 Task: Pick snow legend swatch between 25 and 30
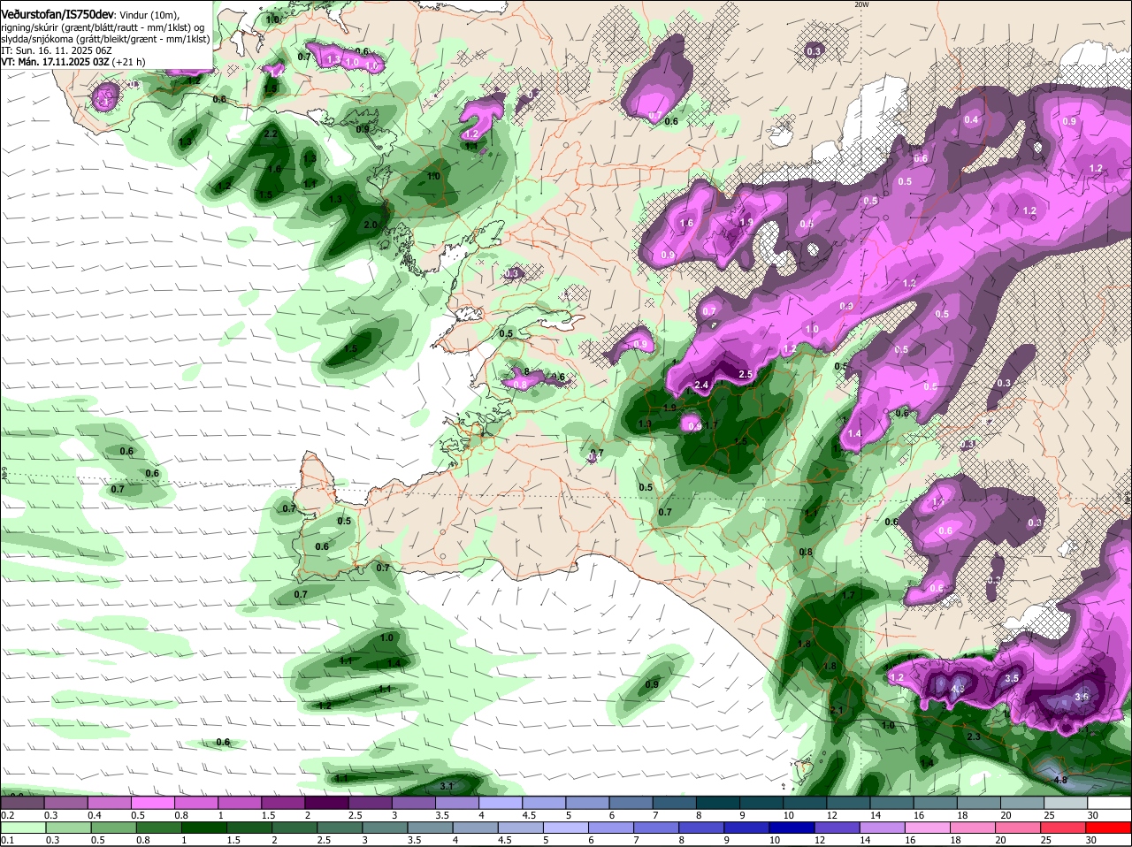click(x=1067, y=803)
